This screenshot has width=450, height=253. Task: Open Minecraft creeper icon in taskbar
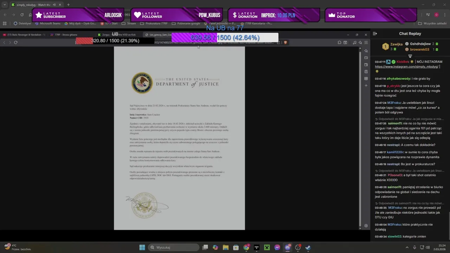tap(267, 247)
